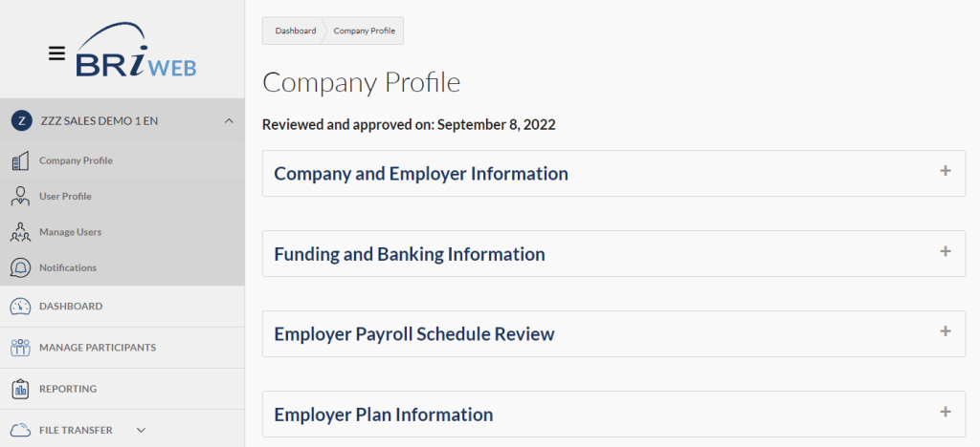Expand Funding and Banking Information section
Screen dimensions: 980x447
945,252
